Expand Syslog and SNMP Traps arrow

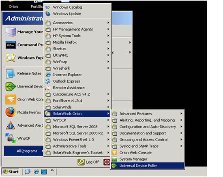click(181, 146)
